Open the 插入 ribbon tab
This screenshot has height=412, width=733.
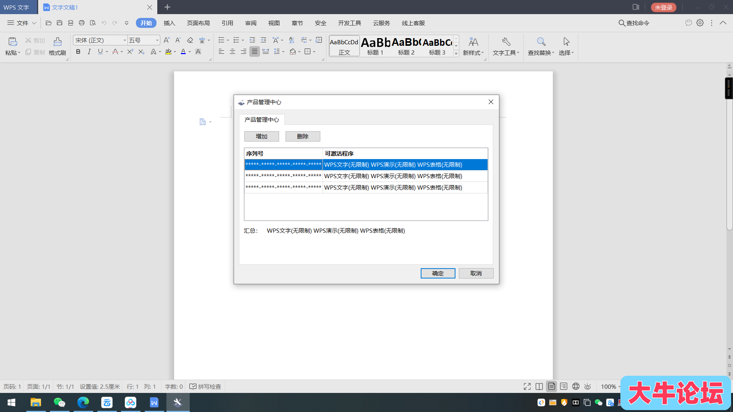click(x=169, y=23)
